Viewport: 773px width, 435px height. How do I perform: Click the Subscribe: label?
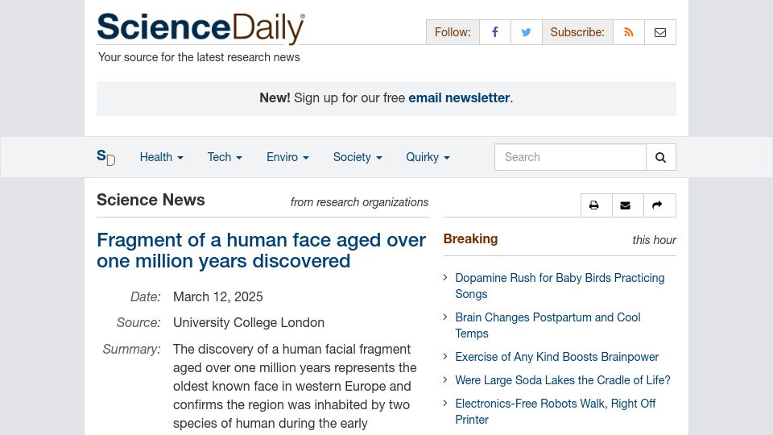pos(577,32)
